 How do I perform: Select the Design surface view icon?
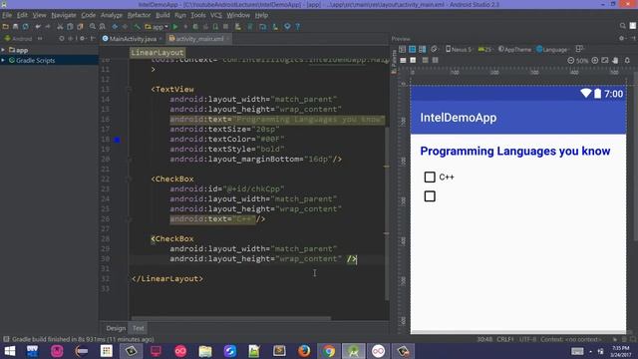[x=402, y=49]
